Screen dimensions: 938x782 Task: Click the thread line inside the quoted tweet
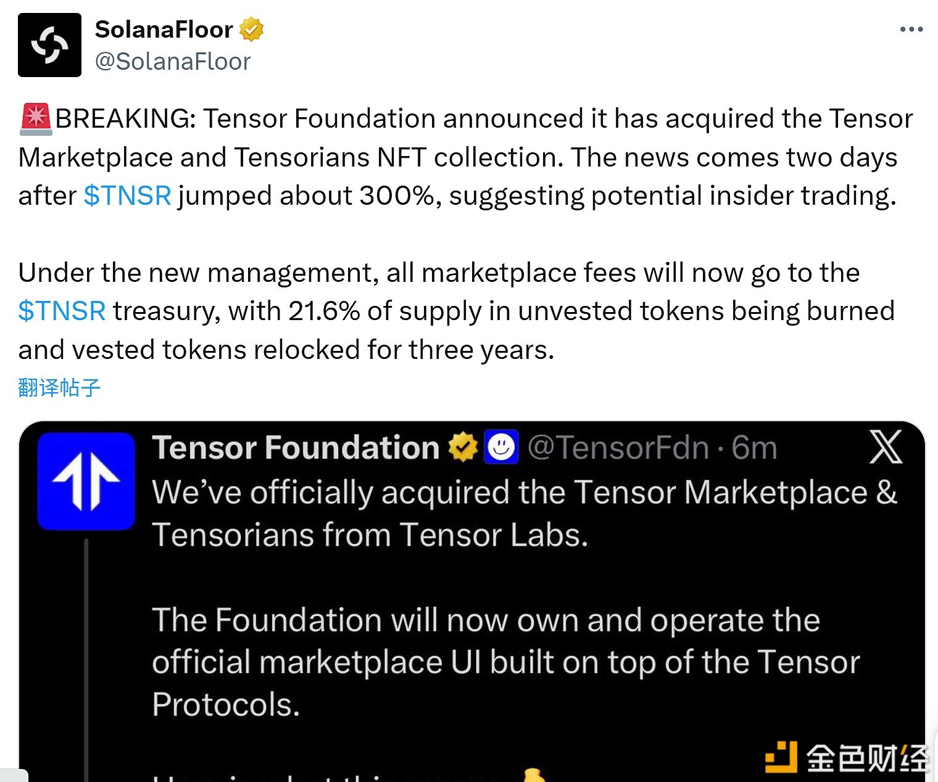86,648
